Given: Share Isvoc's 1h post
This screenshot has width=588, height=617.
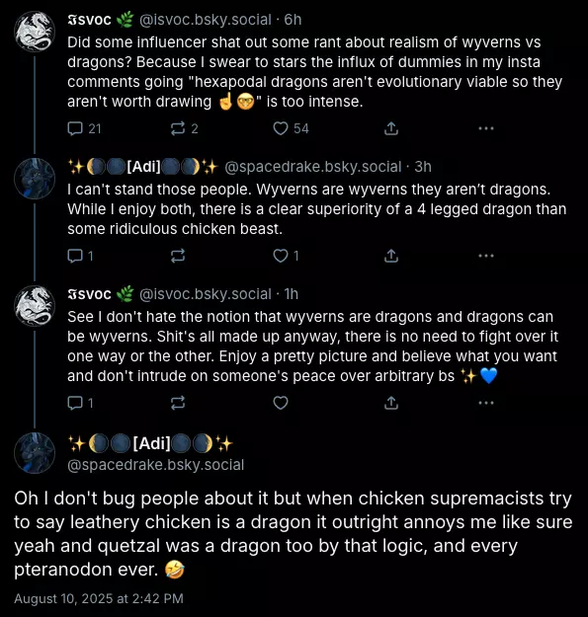Looking at the screenshot, I should [x=391, y=403].
